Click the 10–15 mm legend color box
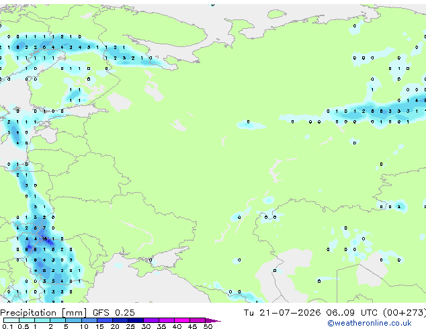The width and height of the screenshot is (426, 329). point(89,320)
